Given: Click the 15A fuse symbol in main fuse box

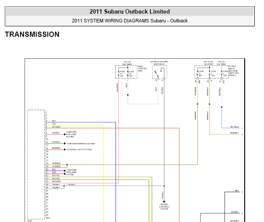Looking at the screenshot, I should pyautogui.click(x=128, y=74).
